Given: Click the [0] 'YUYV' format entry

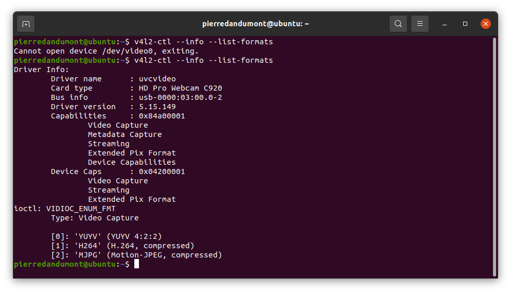Looking at the screenshot, I should (106, 236).
